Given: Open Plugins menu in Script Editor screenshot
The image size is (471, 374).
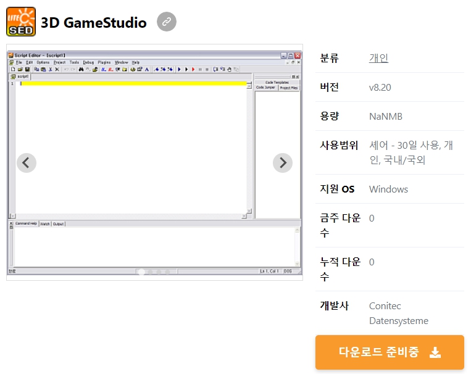Looking at the screenshot, I should (x=104, y=62).
